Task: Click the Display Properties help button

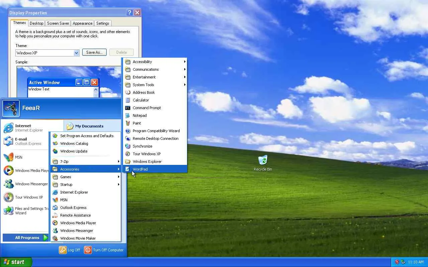Action: [129, 13]
